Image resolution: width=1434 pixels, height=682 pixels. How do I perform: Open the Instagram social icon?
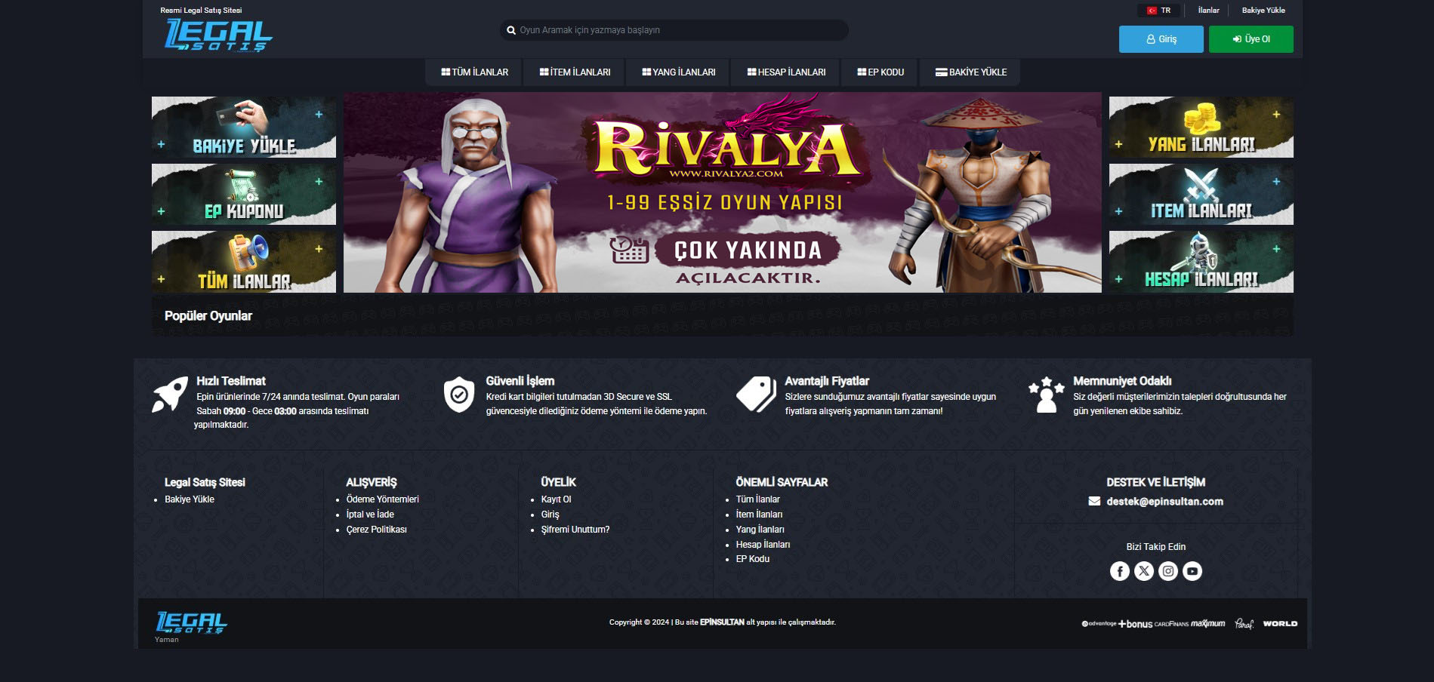coord(1167,571)
